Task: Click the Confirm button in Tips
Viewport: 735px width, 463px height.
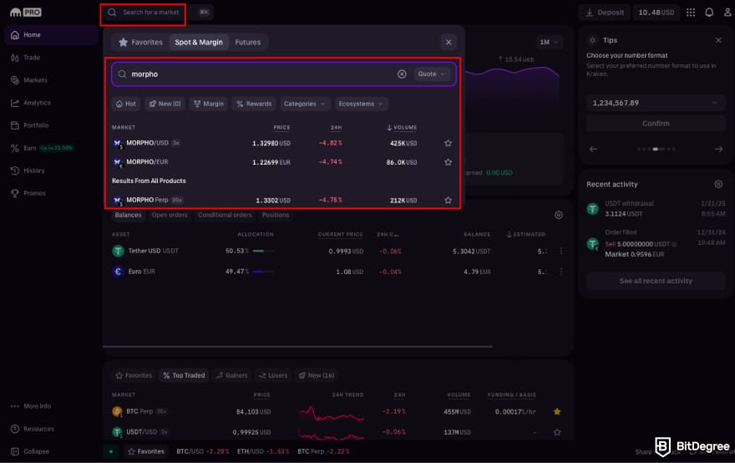Action: coord(656,124)
